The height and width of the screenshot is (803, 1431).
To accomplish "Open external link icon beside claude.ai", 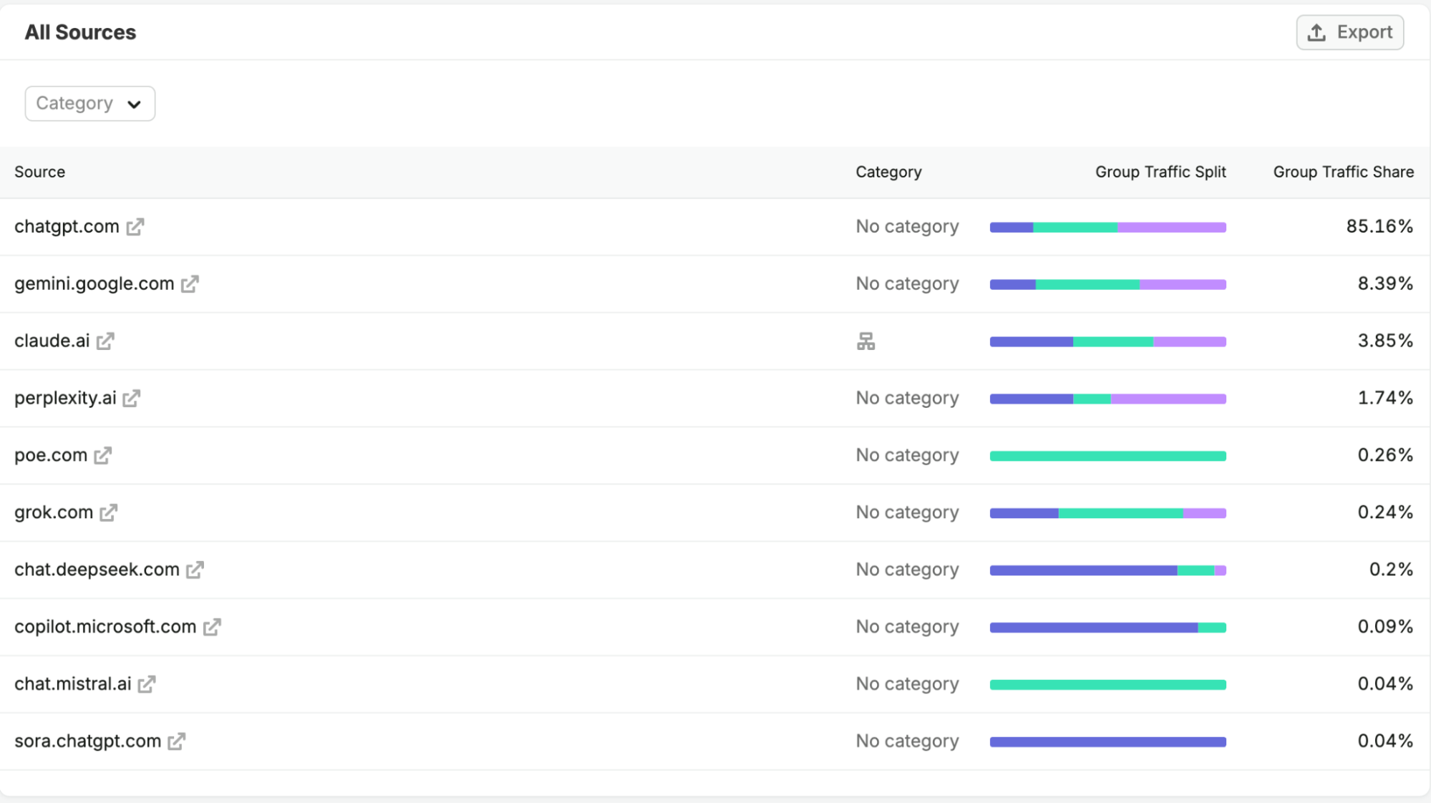I will [x=105, y=341].
